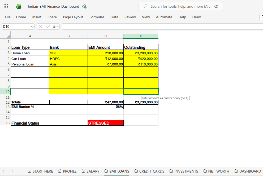Select the Financial Status label cell
Screen dimensions: 263x176
(30, 123)
